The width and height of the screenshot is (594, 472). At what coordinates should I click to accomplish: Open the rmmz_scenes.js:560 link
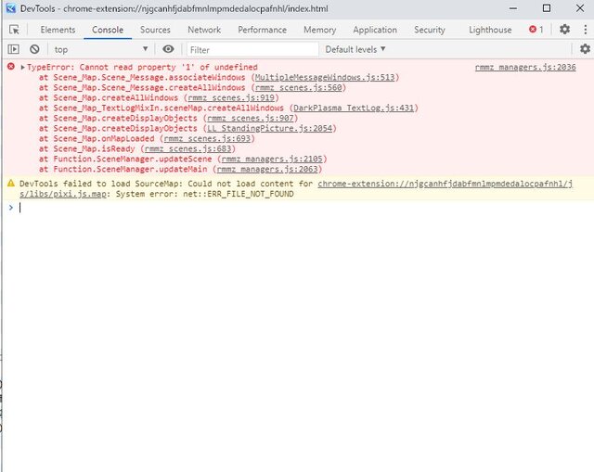298,87
